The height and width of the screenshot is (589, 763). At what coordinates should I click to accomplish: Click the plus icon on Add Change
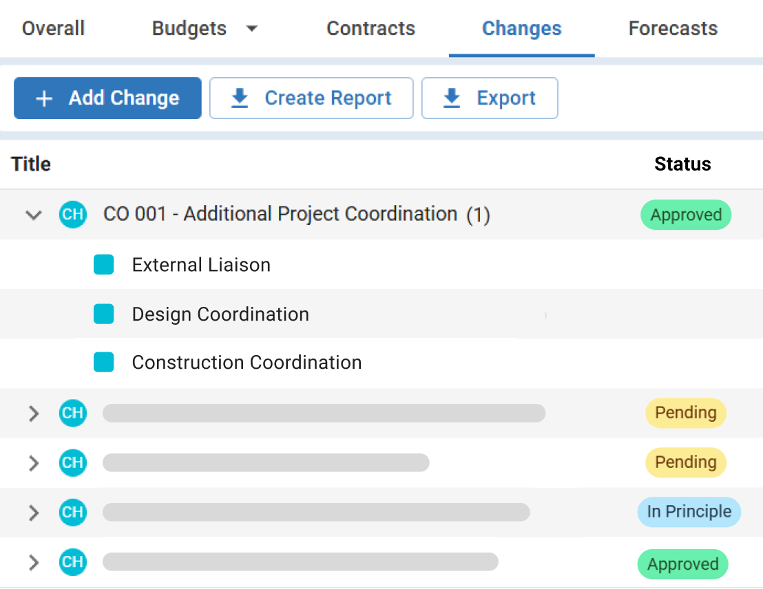click(43, 98)
